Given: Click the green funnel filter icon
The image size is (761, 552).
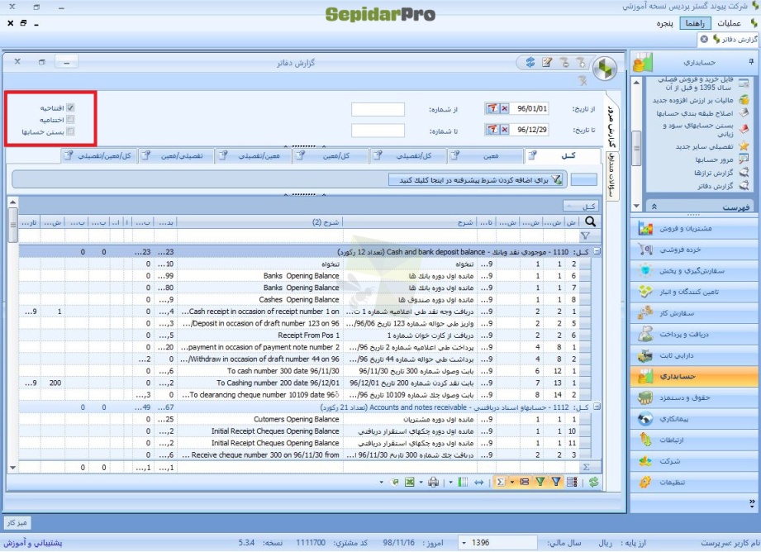Looking at the screenshot, I should coord(540,482).
